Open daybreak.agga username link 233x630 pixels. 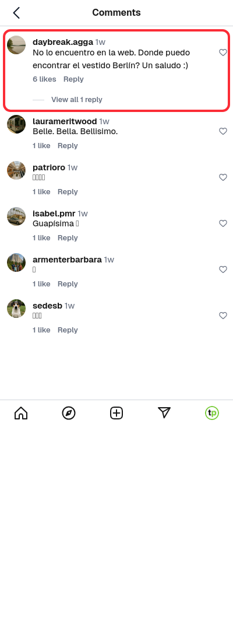pyautogui.click(x=62, y=42)
